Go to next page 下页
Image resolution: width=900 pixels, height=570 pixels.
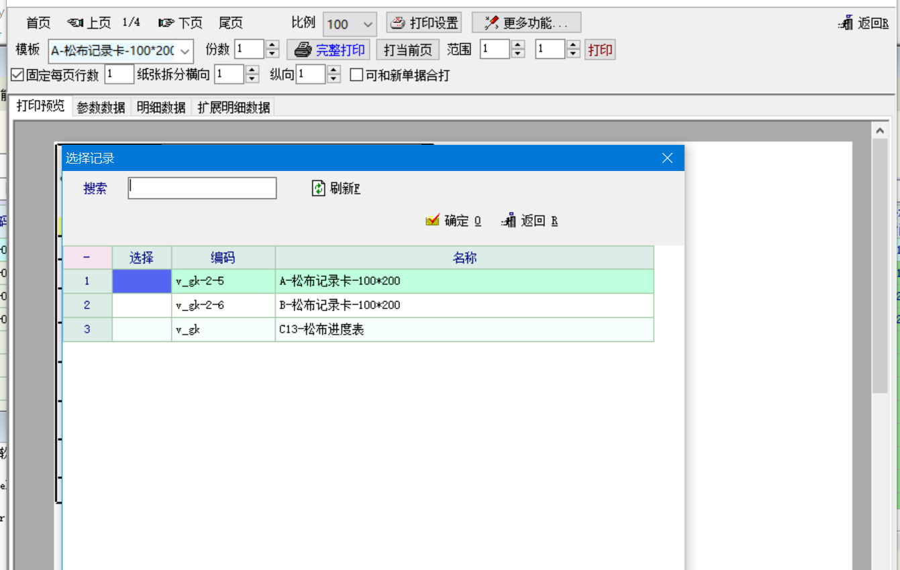181,23
